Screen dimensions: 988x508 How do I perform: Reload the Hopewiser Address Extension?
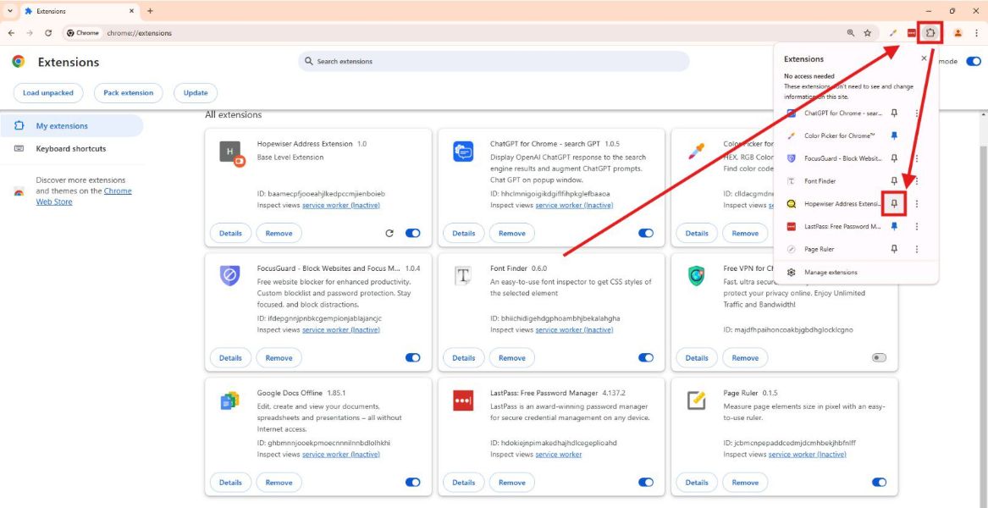[x=389, y=234]
